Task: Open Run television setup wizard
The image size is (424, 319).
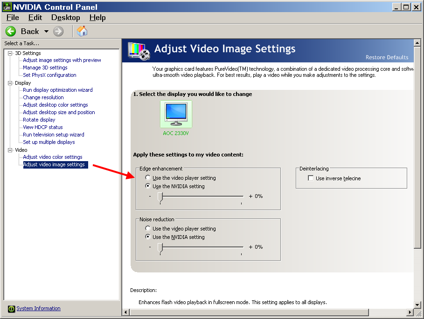Action: pos(54,135)
